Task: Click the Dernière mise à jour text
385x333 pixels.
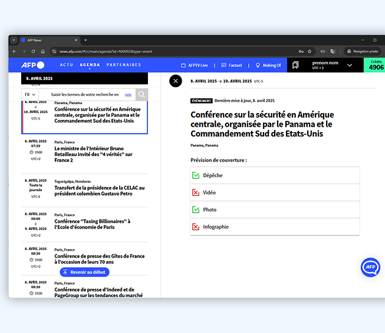Action: (245, 101)
